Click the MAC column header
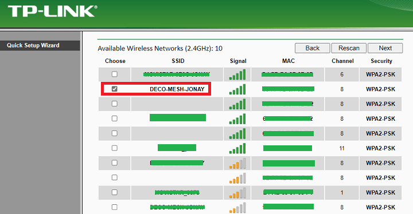413x214 pixels. click(x=289, y=61)
